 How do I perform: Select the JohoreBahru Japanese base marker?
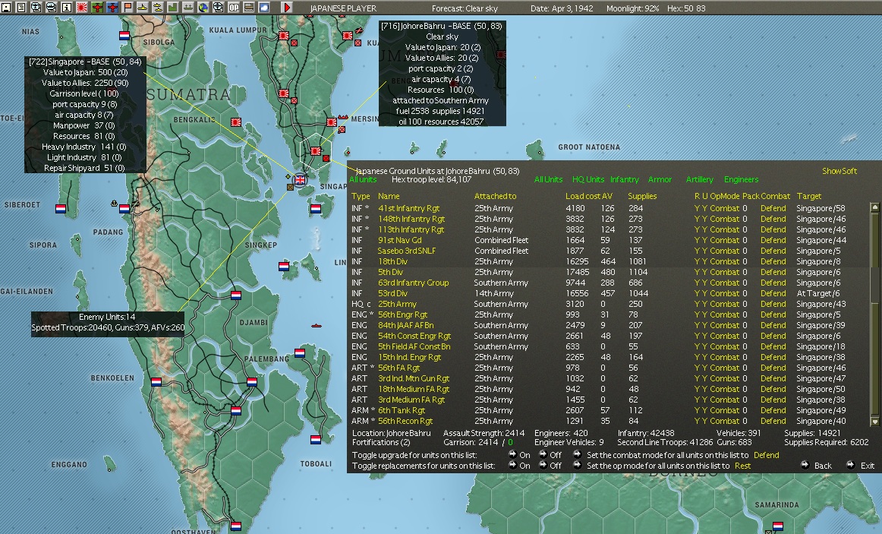coord(316,151)
